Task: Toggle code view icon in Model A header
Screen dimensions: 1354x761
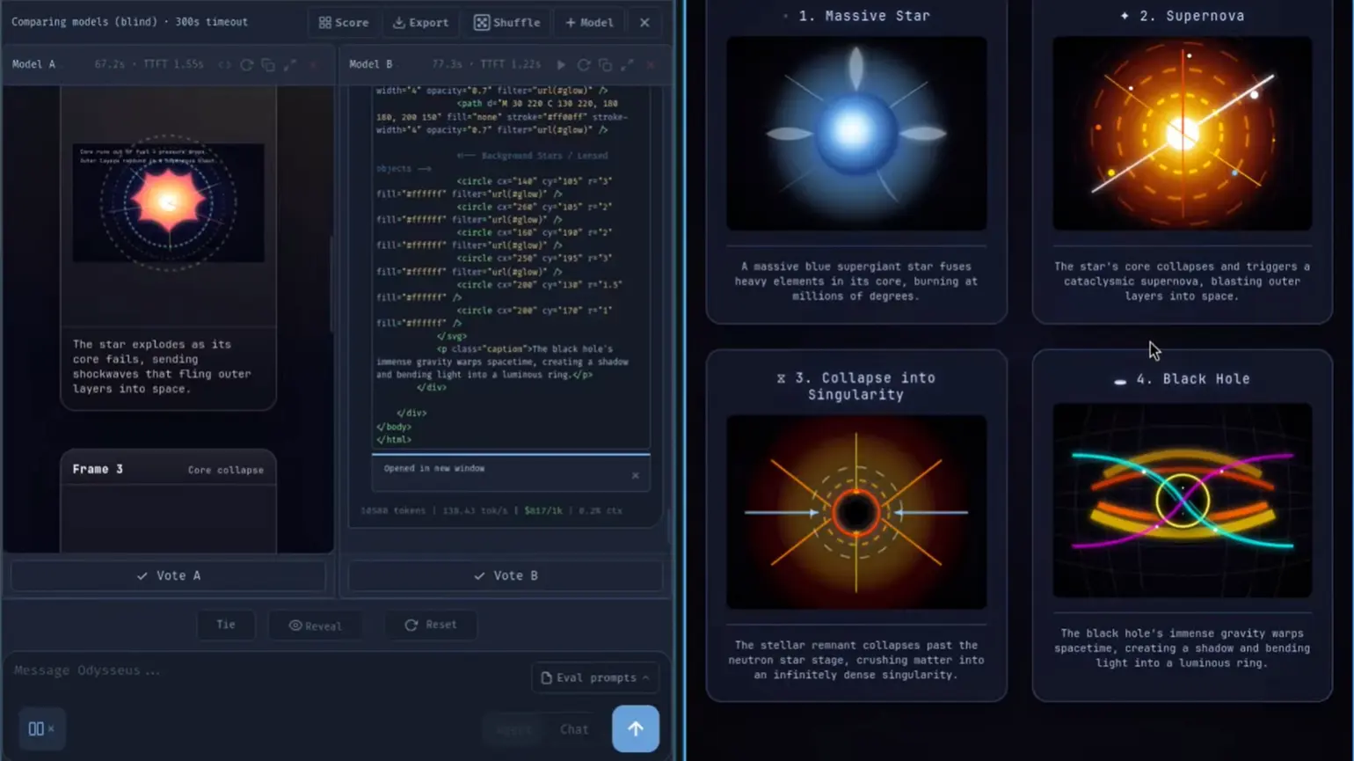Action: (x=225, y=65)
